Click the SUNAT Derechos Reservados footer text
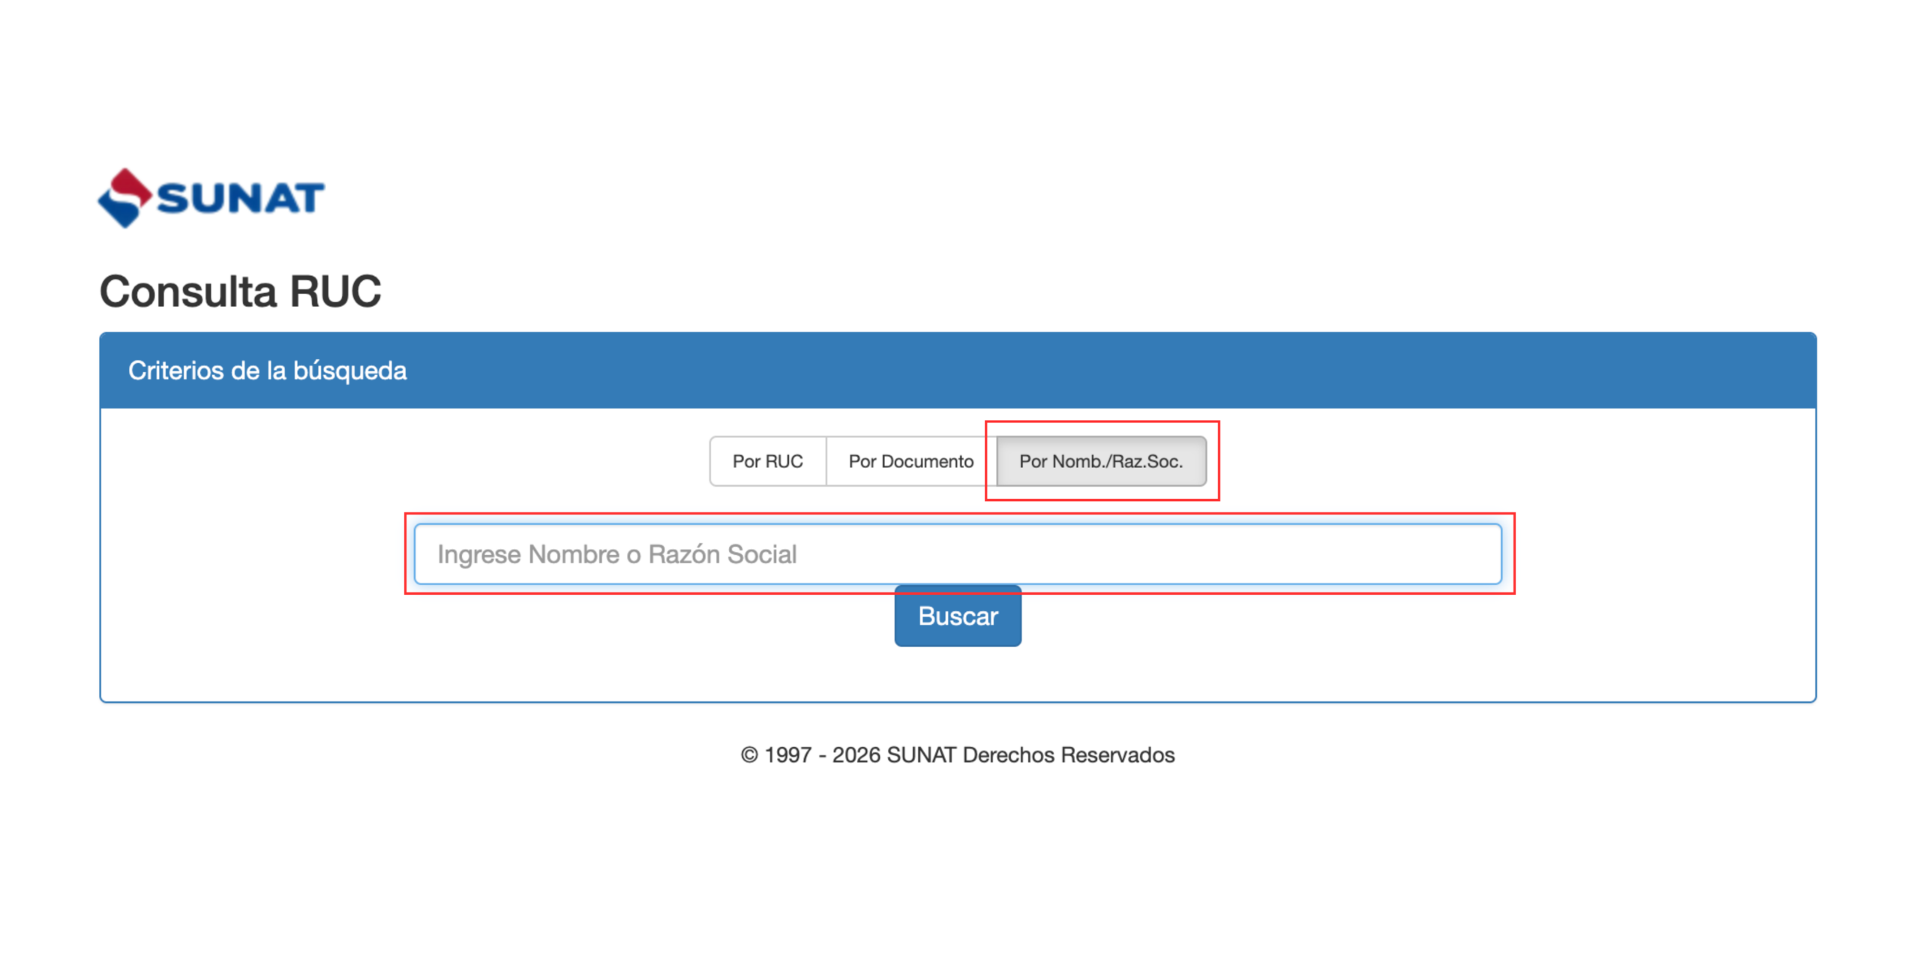1920x960 pixels. point(1030,754)
